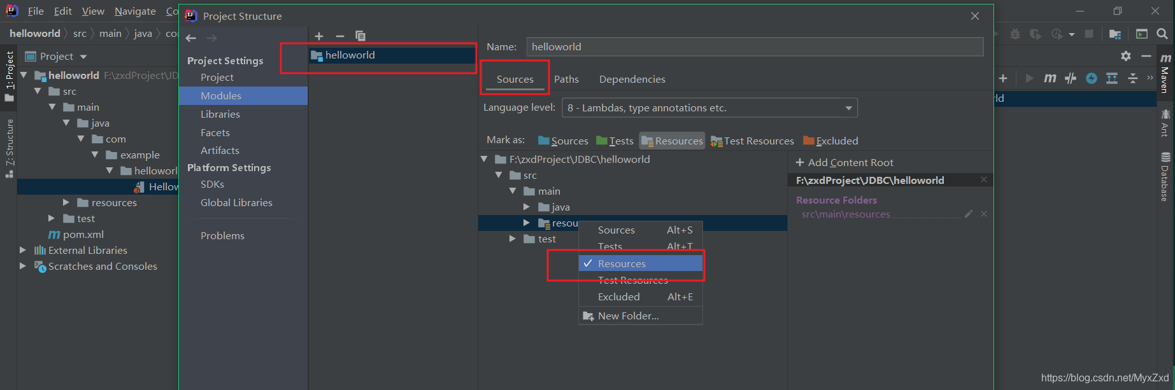This screenshot has width=1175, height=390.
Task: Show more Maven toolbar actions
Action: pyautogui.click(x=1150, y=78)
